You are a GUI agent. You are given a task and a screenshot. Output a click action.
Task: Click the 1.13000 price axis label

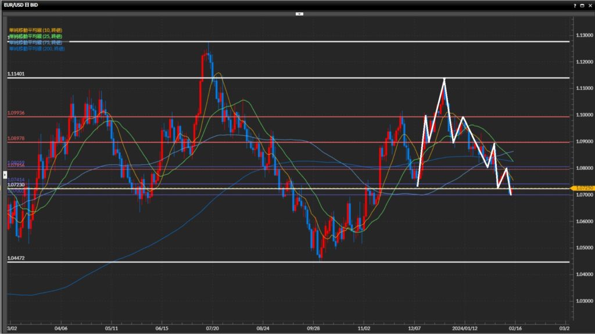click(x=582, y=35)
